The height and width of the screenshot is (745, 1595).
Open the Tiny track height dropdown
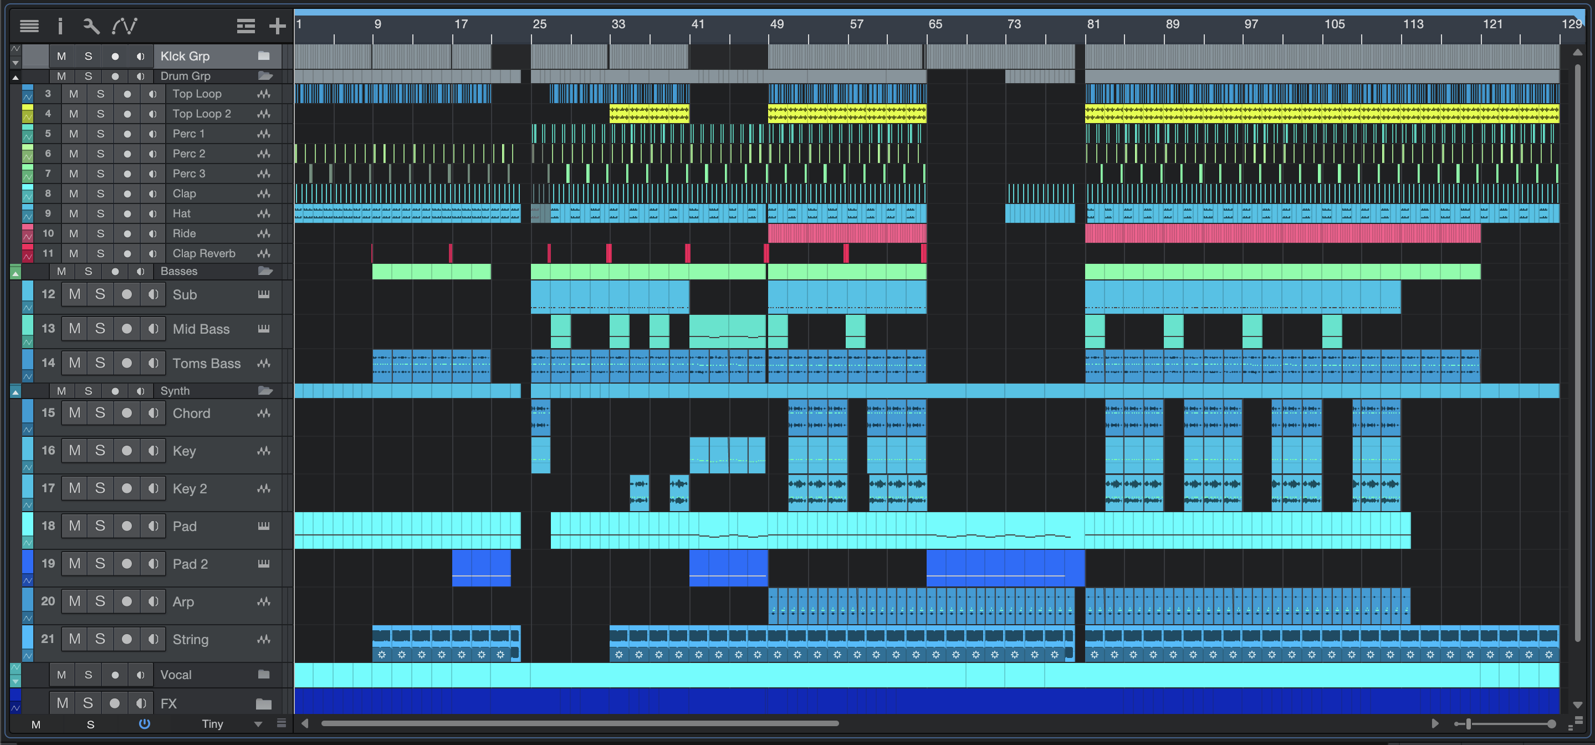tap(258, 724)
